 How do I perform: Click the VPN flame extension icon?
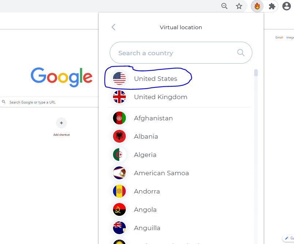click(x=257, y=6)
